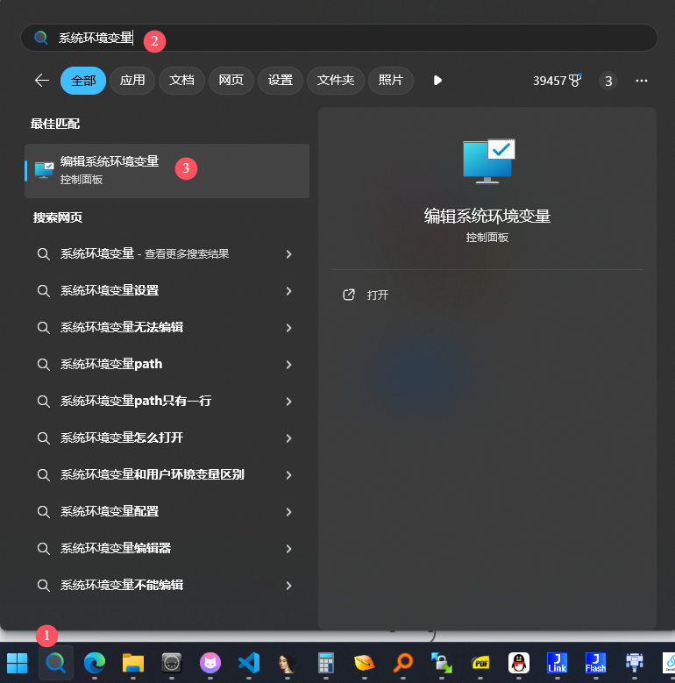The height and width of the screenshot is (683, 675).
Task: Launch J-Link from the taskbar
Action: tap(557, 662)
